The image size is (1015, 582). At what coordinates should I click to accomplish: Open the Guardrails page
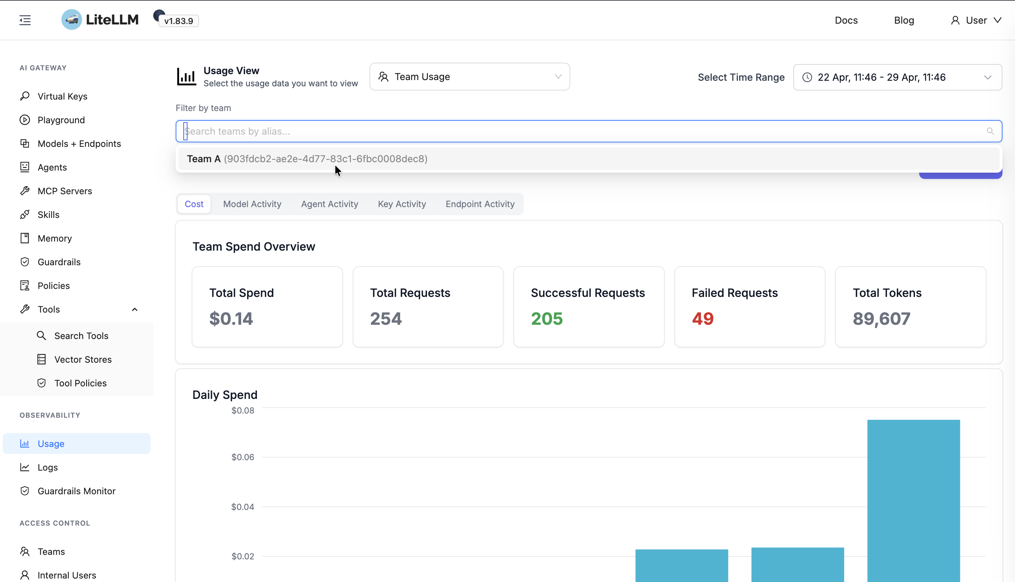pos(59,262)
